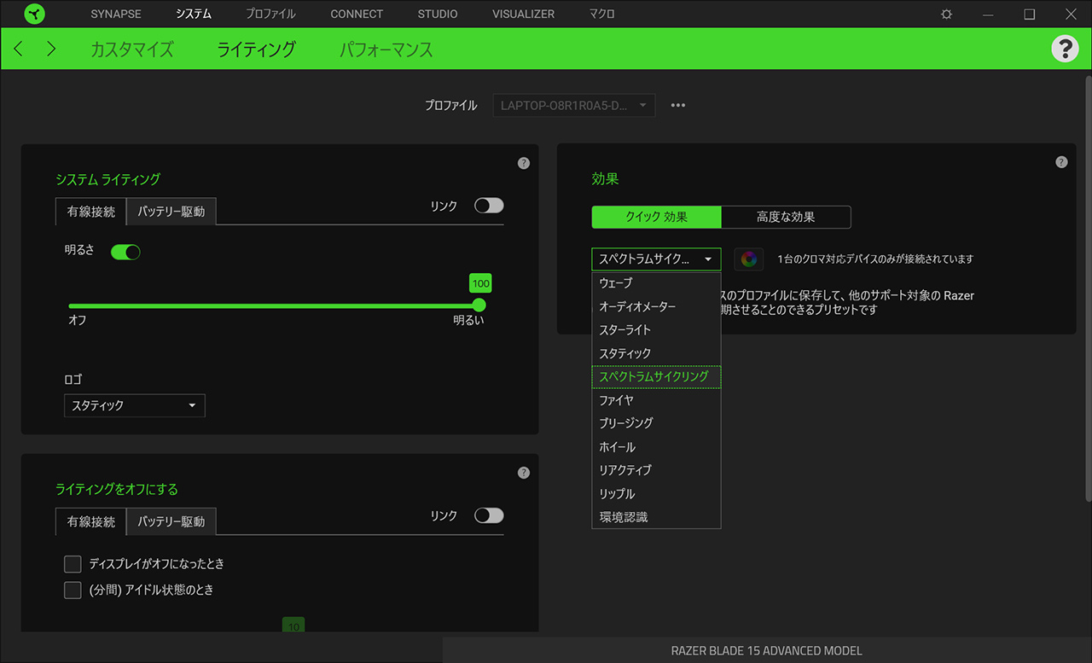The height and width of the screenshot is (663, 1092).
Task: Select スターライト effect
Action: [x=656, y=329]
